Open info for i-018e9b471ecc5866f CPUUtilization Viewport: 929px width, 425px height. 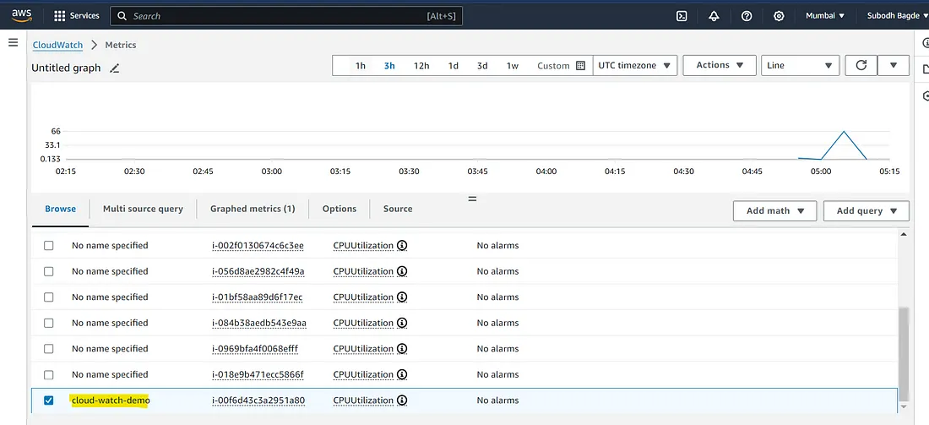(402, 374)
